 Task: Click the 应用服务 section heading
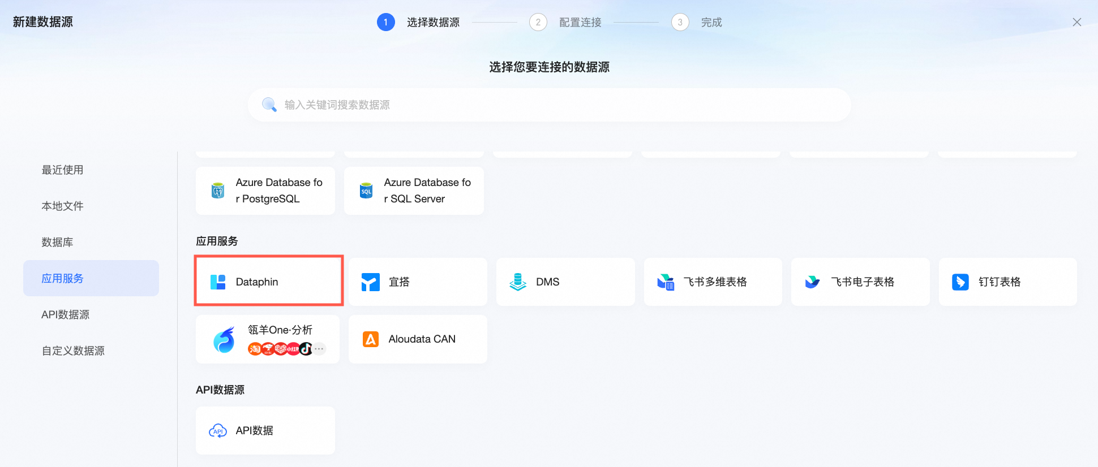[x=217, y=241]
